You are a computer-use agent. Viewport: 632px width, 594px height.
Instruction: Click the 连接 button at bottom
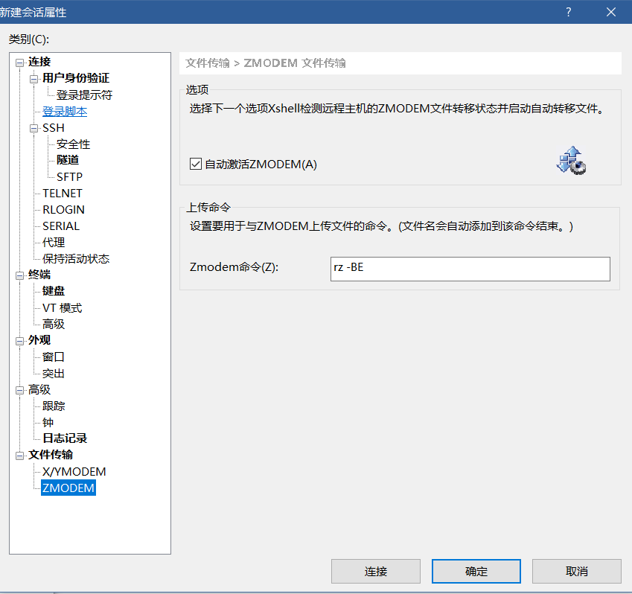376,571
